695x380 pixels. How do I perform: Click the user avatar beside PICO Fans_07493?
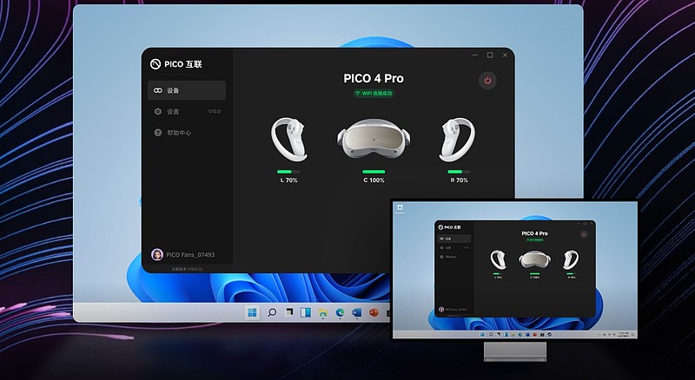(157, 255)
